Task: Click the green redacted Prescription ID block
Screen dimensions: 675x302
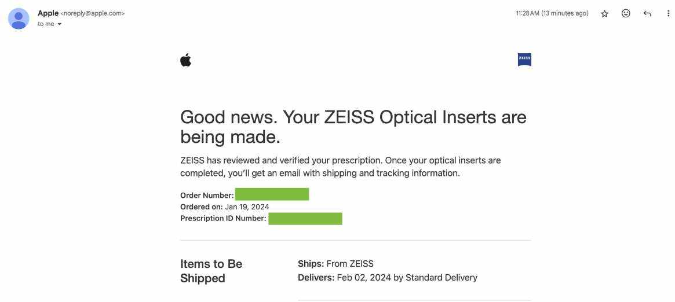Action: 305,218
